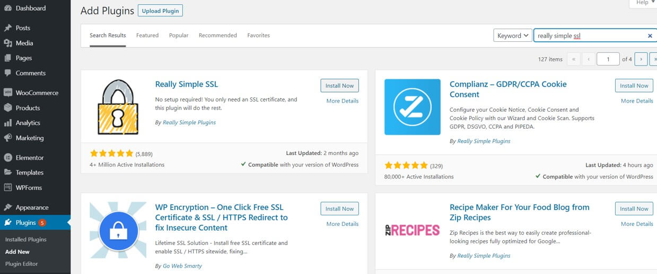
Task: Open the Keyword search type dropdown
Action: coord(513,35)
